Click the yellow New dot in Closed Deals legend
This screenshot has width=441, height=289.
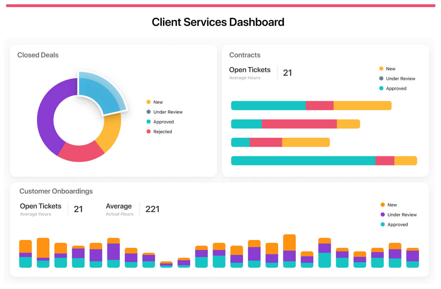click(x=149, y=102)
